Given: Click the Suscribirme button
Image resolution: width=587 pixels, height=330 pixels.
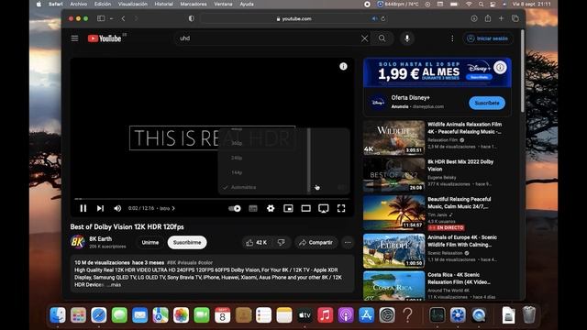Looking at the screenshot, I should click(x=187, y=242).
